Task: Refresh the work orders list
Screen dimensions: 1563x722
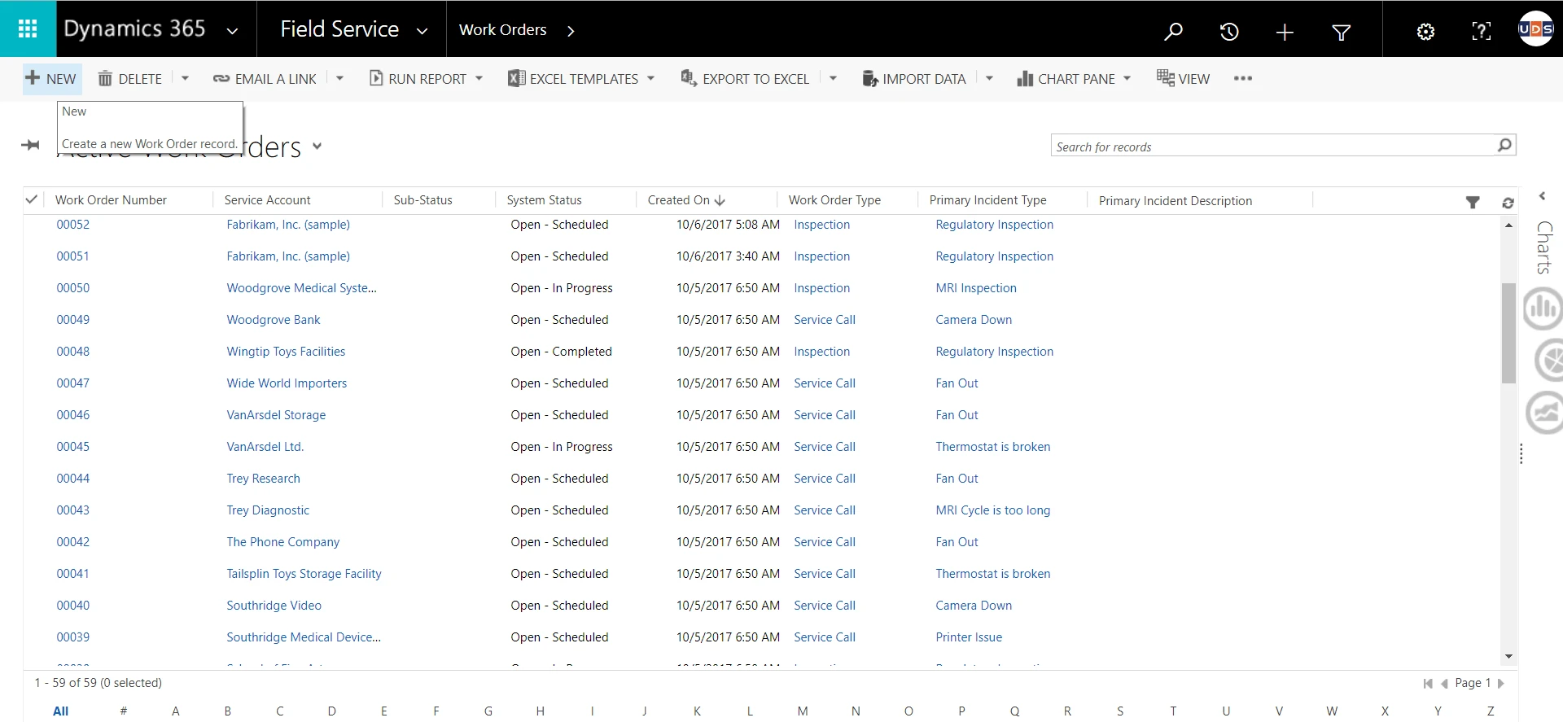Action: pos(1508,203)
